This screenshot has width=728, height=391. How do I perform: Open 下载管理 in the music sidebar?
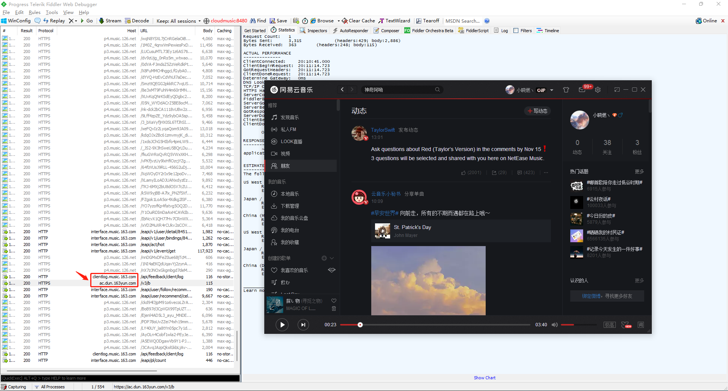(x=300, y=206)
